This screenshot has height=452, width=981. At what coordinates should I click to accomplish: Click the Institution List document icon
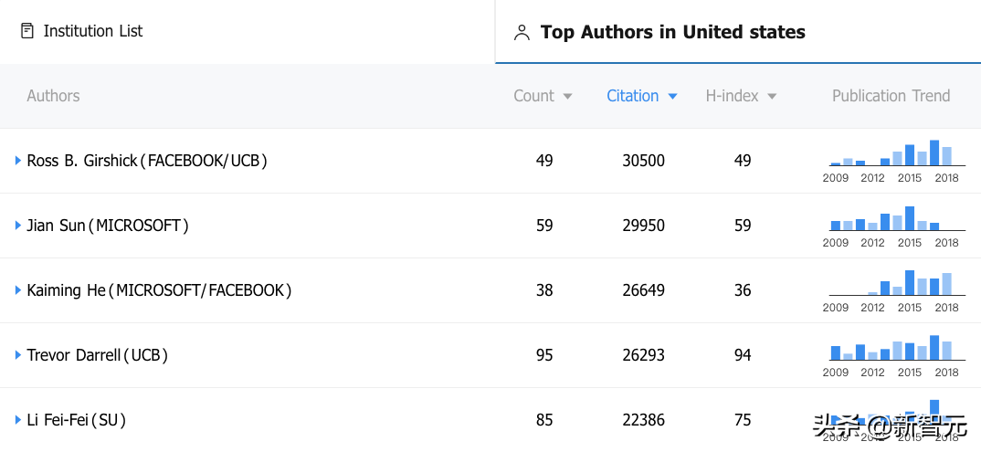(27, 31)
